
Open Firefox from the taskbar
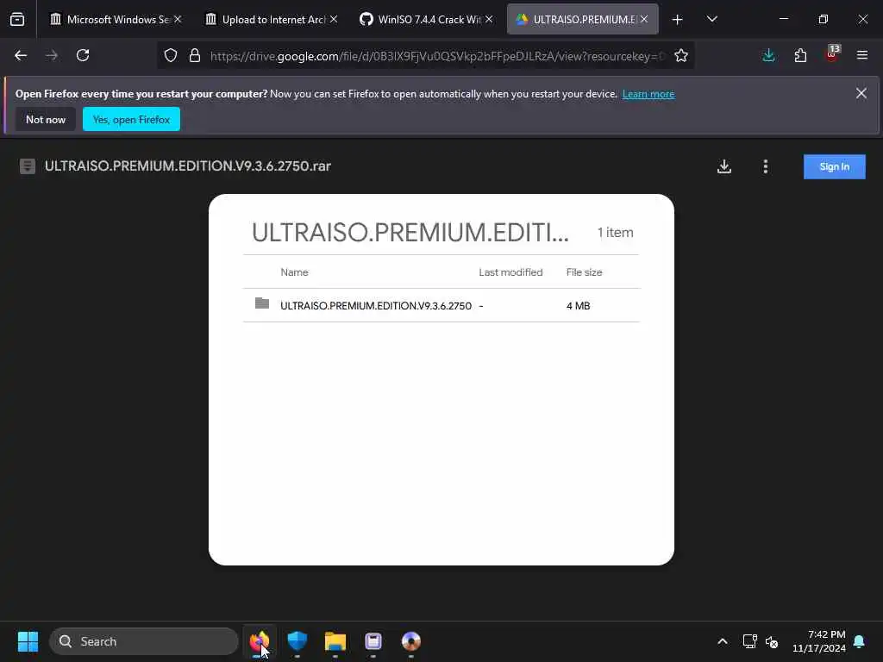pyautogui.click(x=260, y=641)
